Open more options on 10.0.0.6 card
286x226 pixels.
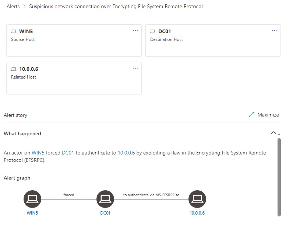click(135, 68)
